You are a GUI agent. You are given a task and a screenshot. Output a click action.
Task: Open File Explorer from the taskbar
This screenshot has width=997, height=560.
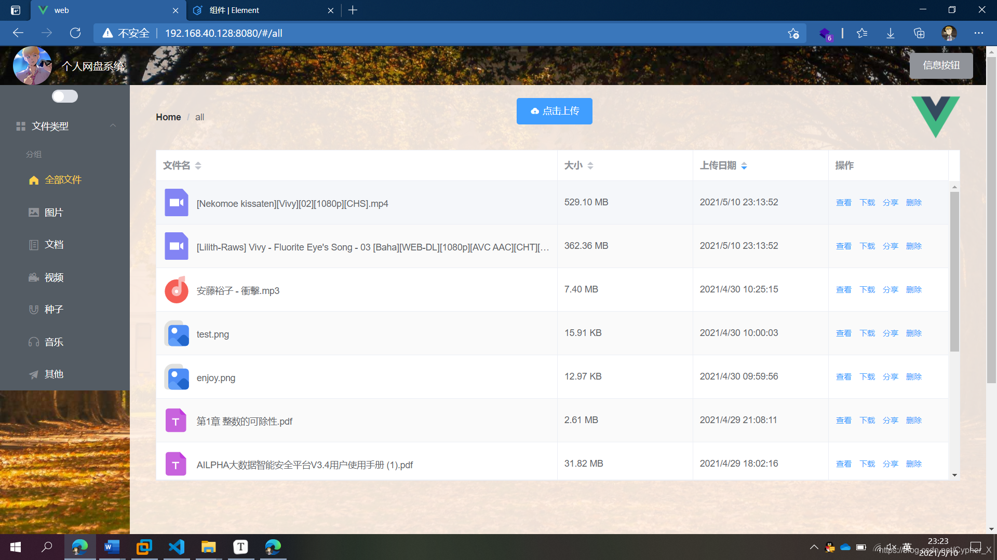(x=209, y=547)
